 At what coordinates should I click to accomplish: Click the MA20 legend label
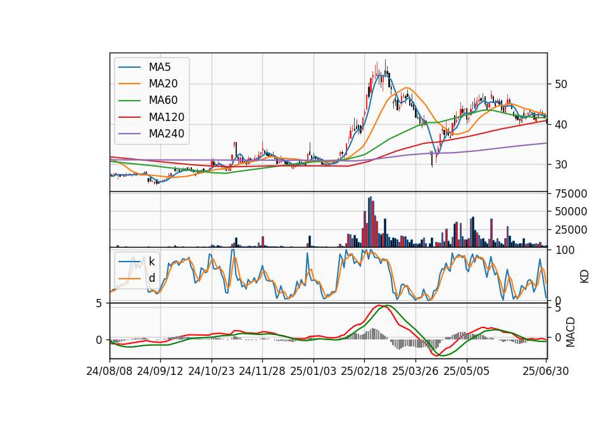coord(163,84)
